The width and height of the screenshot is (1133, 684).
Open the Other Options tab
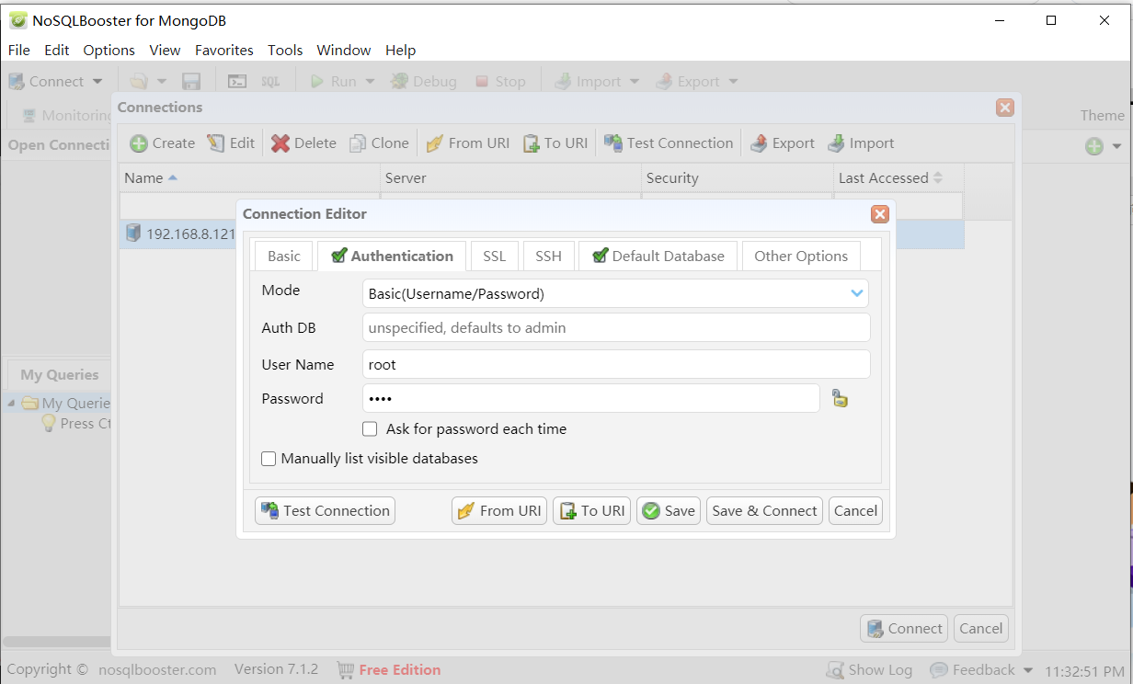pyautogui.click(x=801, y=256)
